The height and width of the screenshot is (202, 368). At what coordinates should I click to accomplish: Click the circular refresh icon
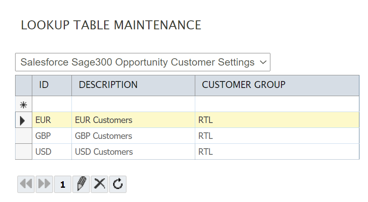click(x=118, y=184)
